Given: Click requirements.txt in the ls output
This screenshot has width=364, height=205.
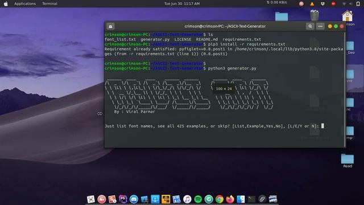Looking at the screenshot, I should 242,39.
